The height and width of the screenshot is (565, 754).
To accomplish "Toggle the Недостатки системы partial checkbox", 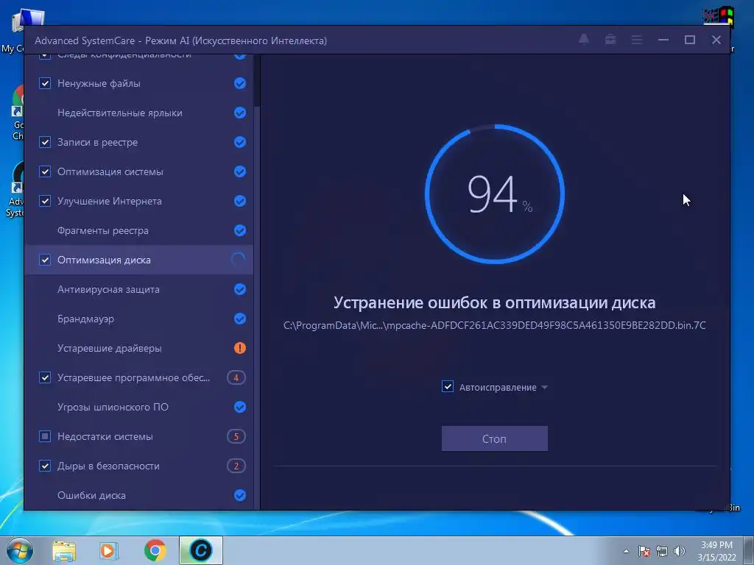I will [45, 436].
